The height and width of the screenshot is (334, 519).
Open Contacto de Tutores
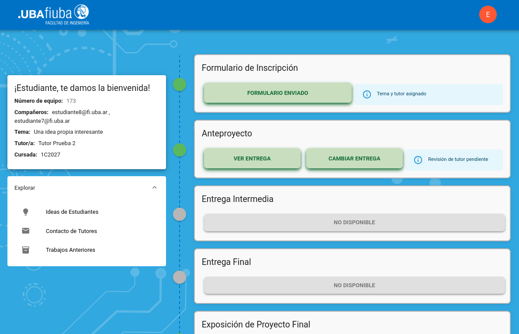[71, 231]
